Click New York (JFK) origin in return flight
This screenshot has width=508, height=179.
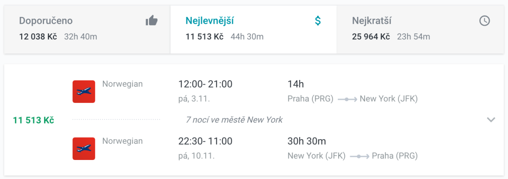tap(316, 156)
